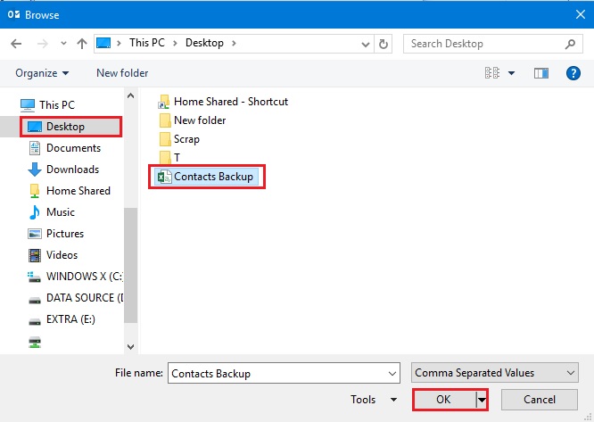Image resolution: width=594 pixels, height=422 pixels.
Task: Click the New folder button
Action: click(x=123, y=73)
